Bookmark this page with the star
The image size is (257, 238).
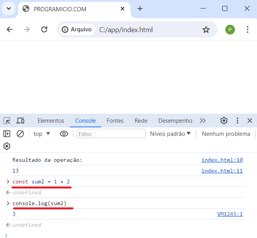(206, 30)
